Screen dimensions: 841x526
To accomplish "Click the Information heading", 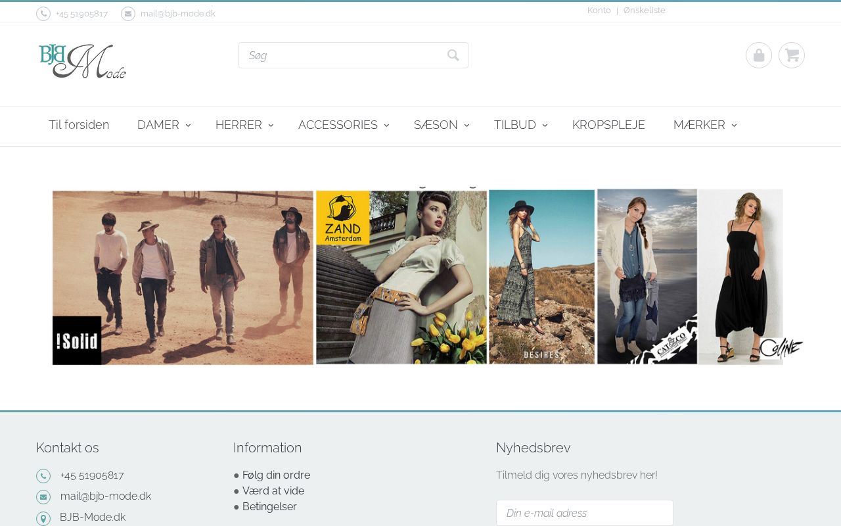I will pos(267,448).
